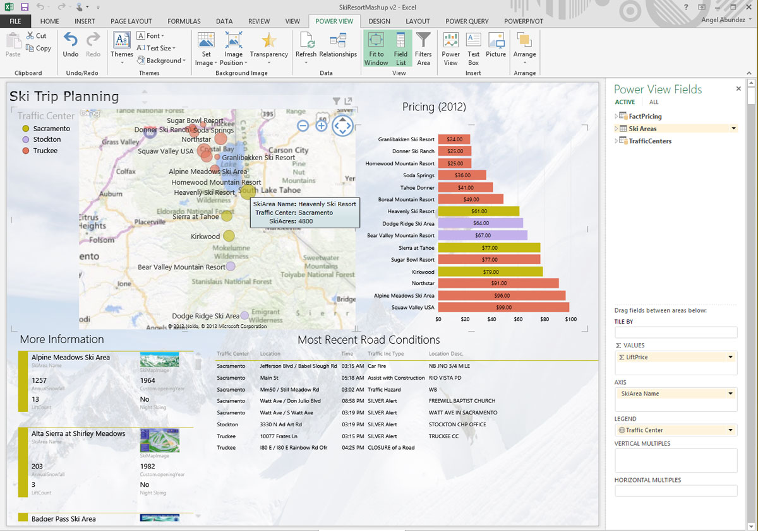The width and height of the screenshot is (758, 531).
Task: Click the Stockton legend color dot
Action: (x=25, y=139)
